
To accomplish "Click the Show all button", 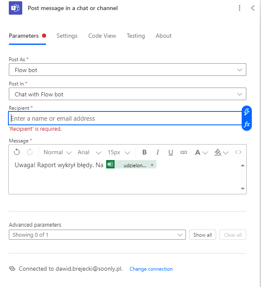I will 202,235.
